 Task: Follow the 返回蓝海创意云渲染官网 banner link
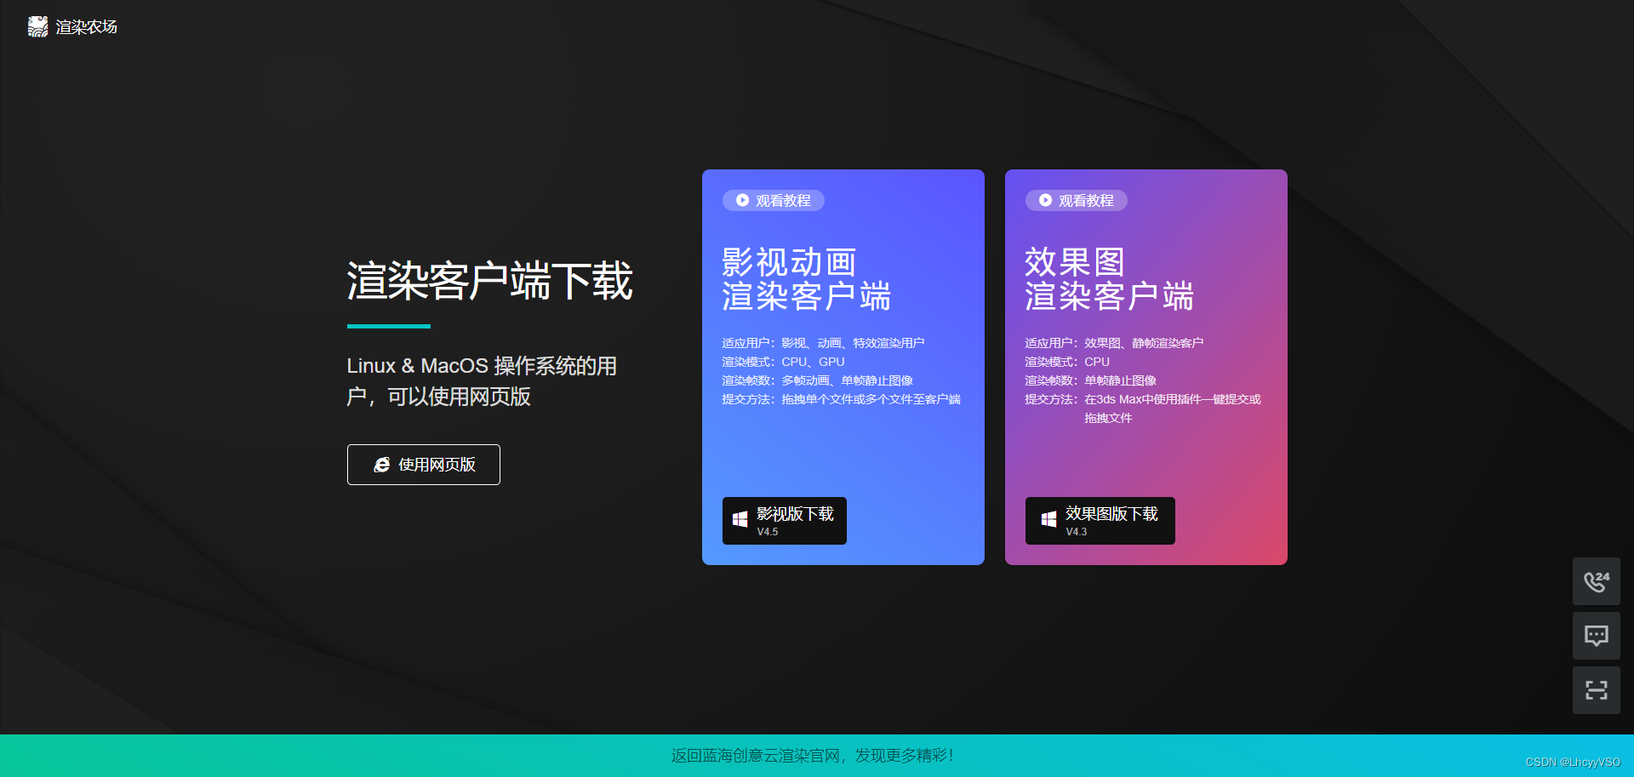point(812,755)
